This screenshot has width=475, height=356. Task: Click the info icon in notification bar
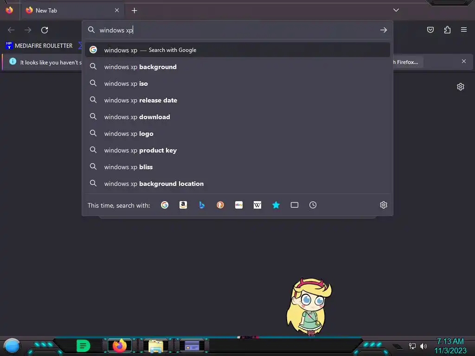tap(13, 62)
